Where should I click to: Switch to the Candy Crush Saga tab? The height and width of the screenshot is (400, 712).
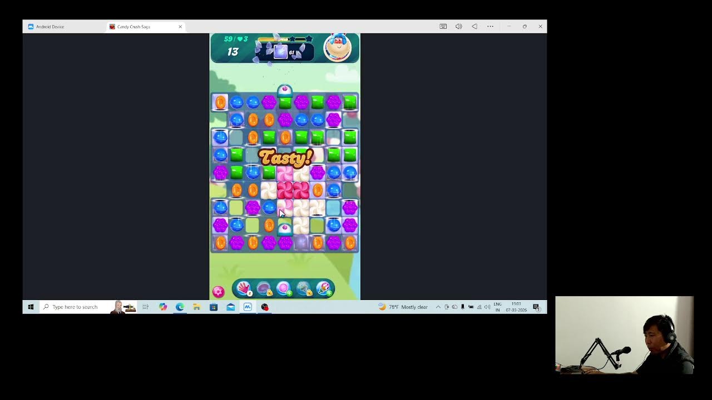pos(146,27)
